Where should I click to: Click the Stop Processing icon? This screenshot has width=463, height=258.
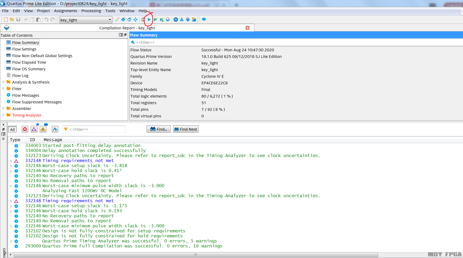[143, 20]
